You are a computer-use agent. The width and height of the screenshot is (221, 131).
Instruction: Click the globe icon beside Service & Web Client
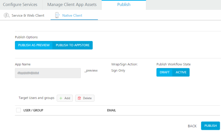pyautogui.click(x=7, y=15)
